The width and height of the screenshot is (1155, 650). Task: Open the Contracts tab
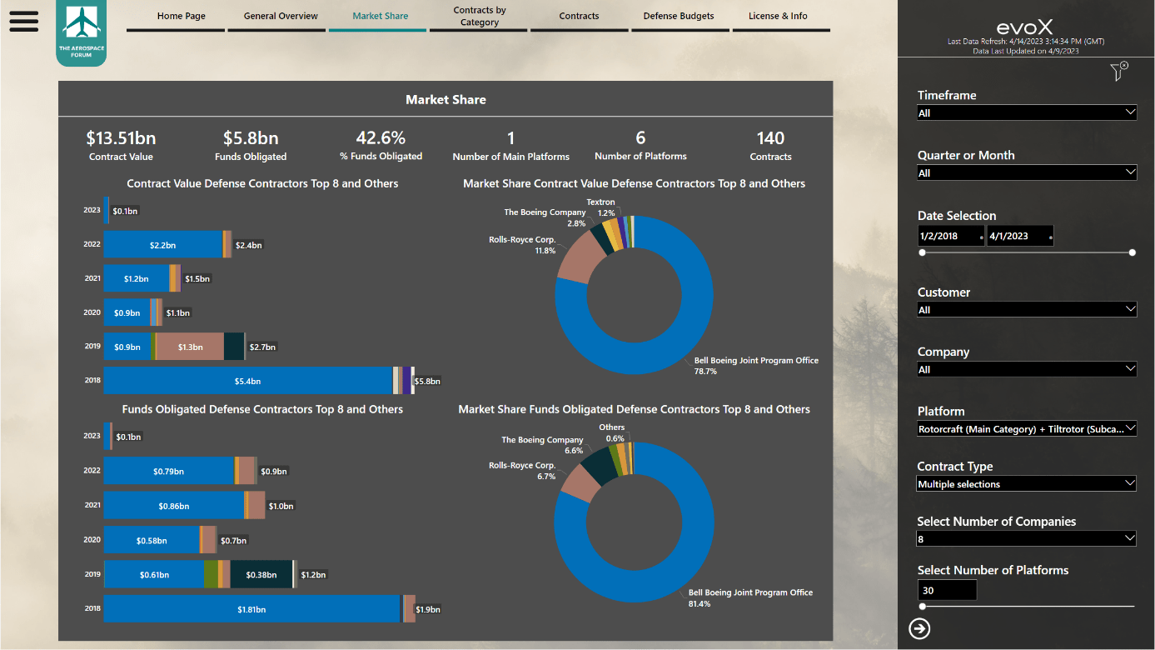tap(579, 16)
